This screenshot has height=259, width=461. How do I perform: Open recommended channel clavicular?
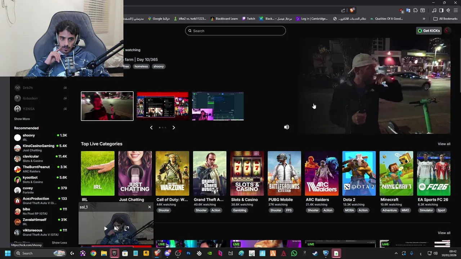[40, 158]
